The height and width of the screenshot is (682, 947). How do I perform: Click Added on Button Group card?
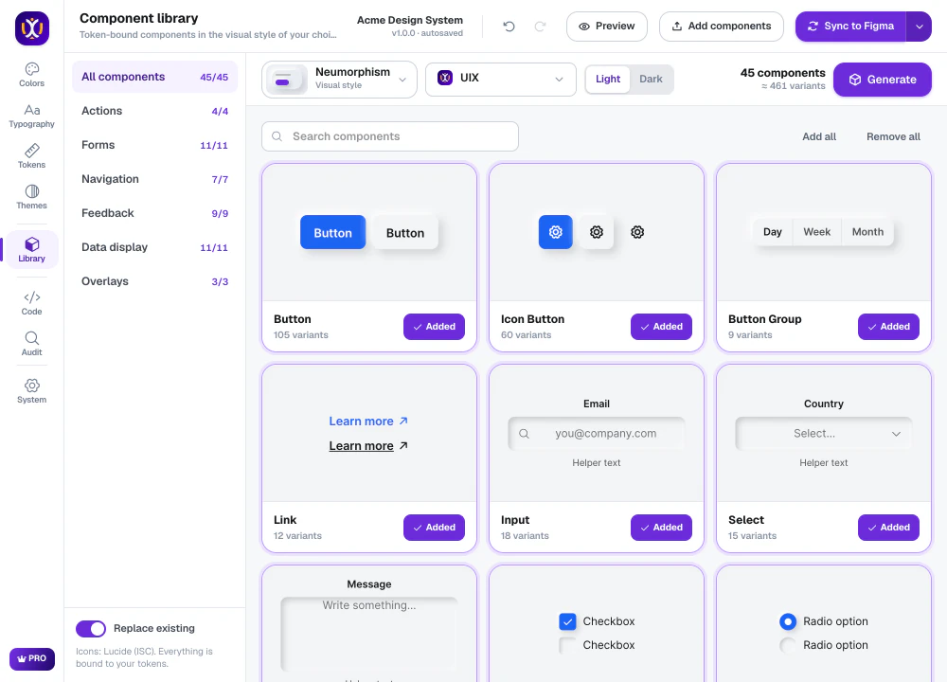coord(888,327)
